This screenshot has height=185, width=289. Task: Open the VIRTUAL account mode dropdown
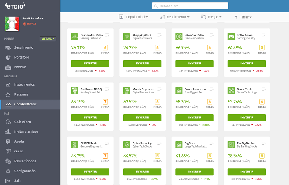[x=48, y=39]
